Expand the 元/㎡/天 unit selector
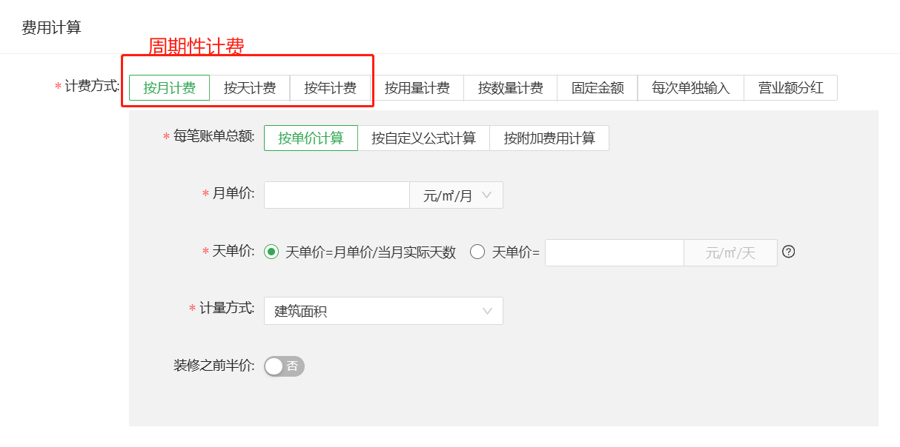This screenshot has height=447, width=900. click(x=730, y=252)
